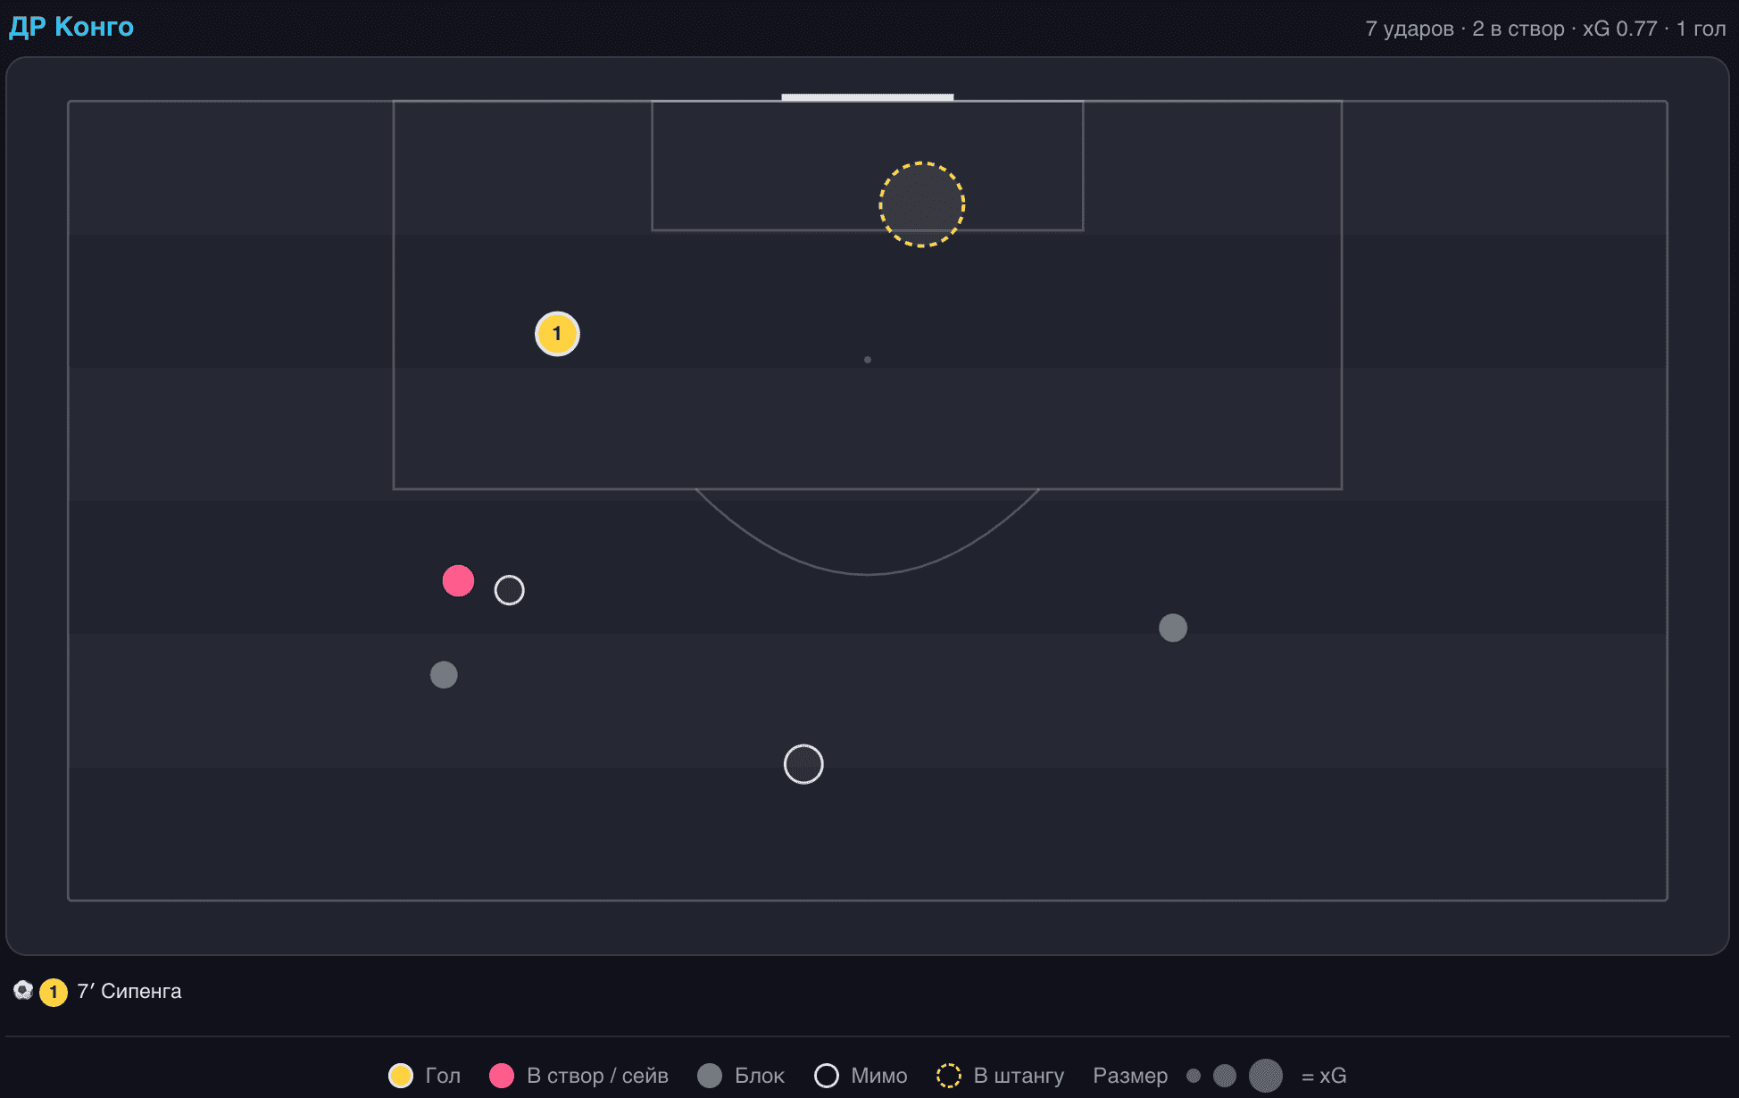Click the yellow goal marker numbered 1 on pitch
1739x1098 pixels.
pyautogui.click(x=557, y=334)
